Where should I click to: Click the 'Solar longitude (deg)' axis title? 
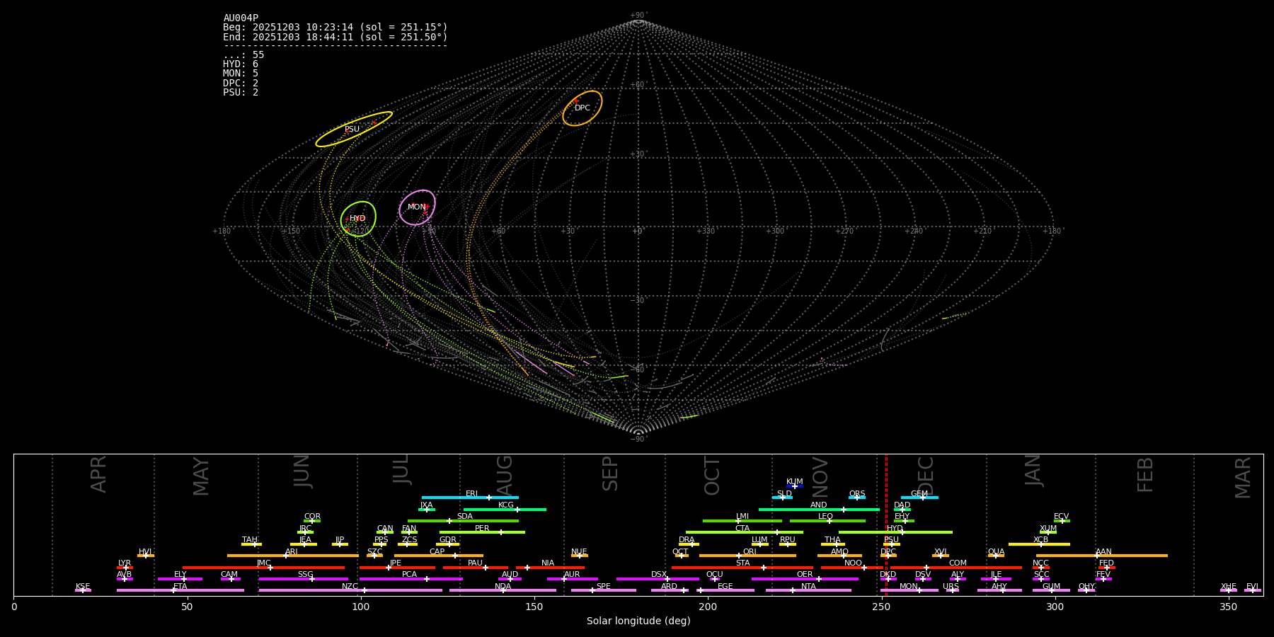click(638, 621)
